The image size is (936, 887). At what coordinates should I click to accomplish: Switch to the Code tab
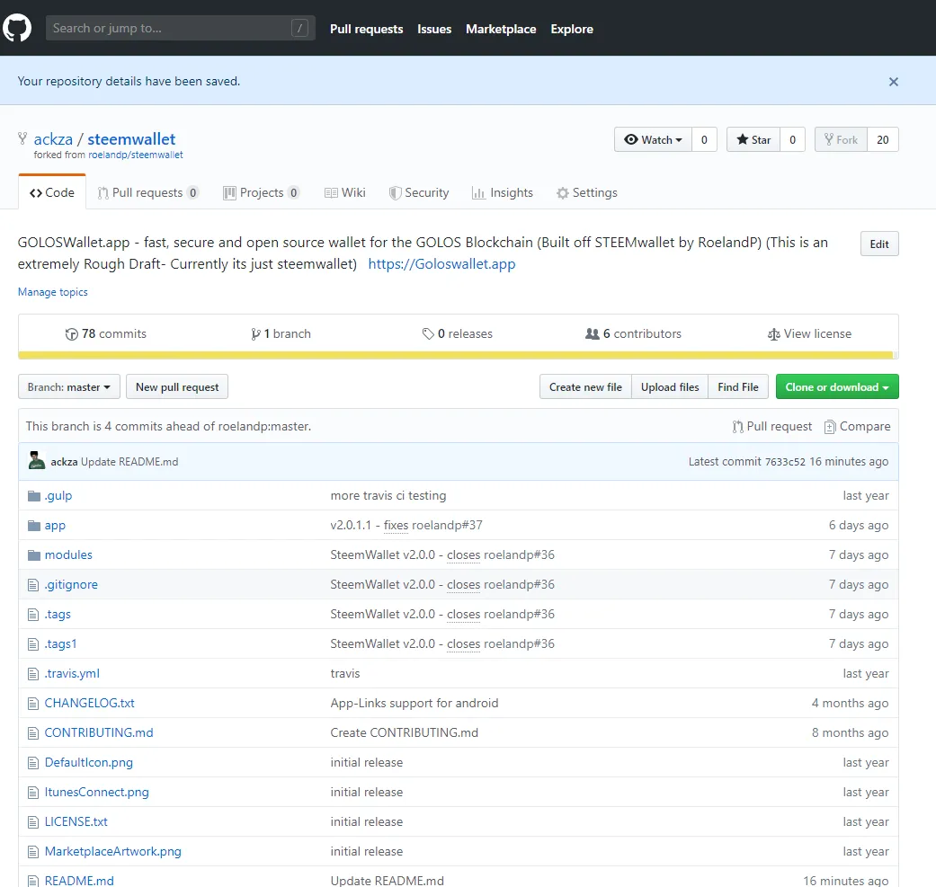(52, 192)
